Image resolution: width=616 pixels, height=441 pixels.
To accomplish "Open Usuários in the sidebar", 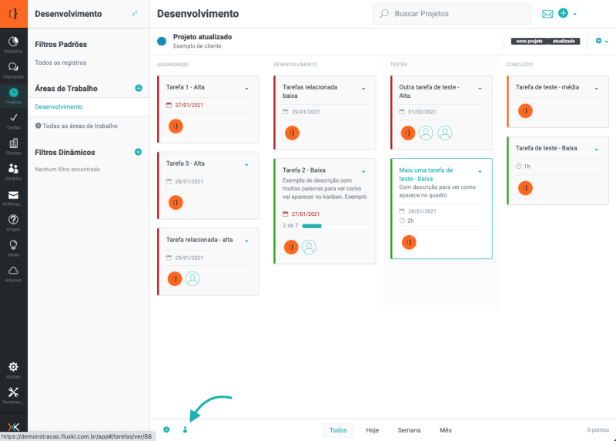I will click(13, 170).
